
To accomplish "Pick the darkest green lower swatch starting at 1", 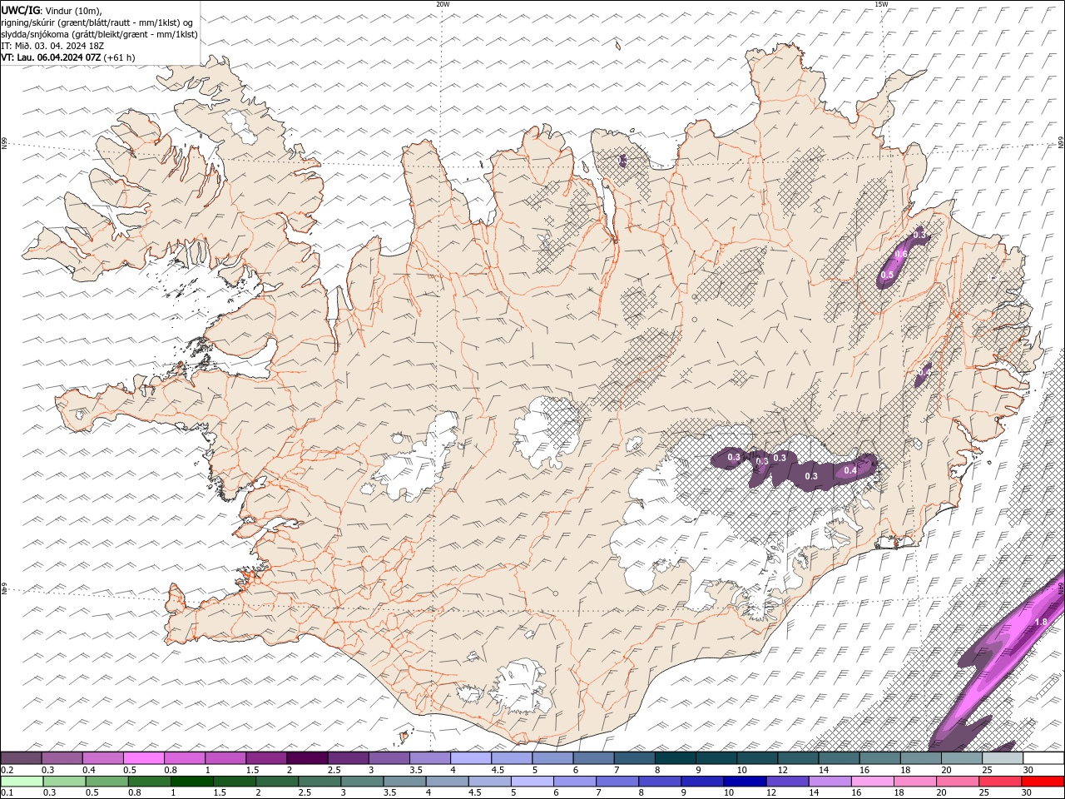I will click(x=191, y=782).
